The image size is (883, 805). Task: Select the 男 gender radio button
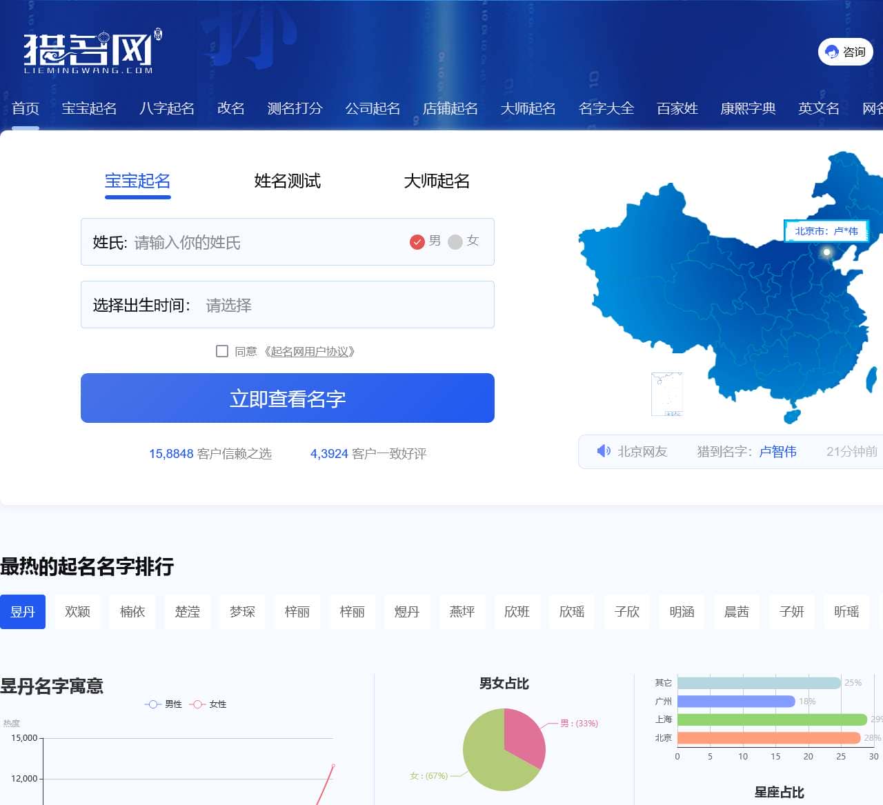pyautogui.click(x=417, y=242)
